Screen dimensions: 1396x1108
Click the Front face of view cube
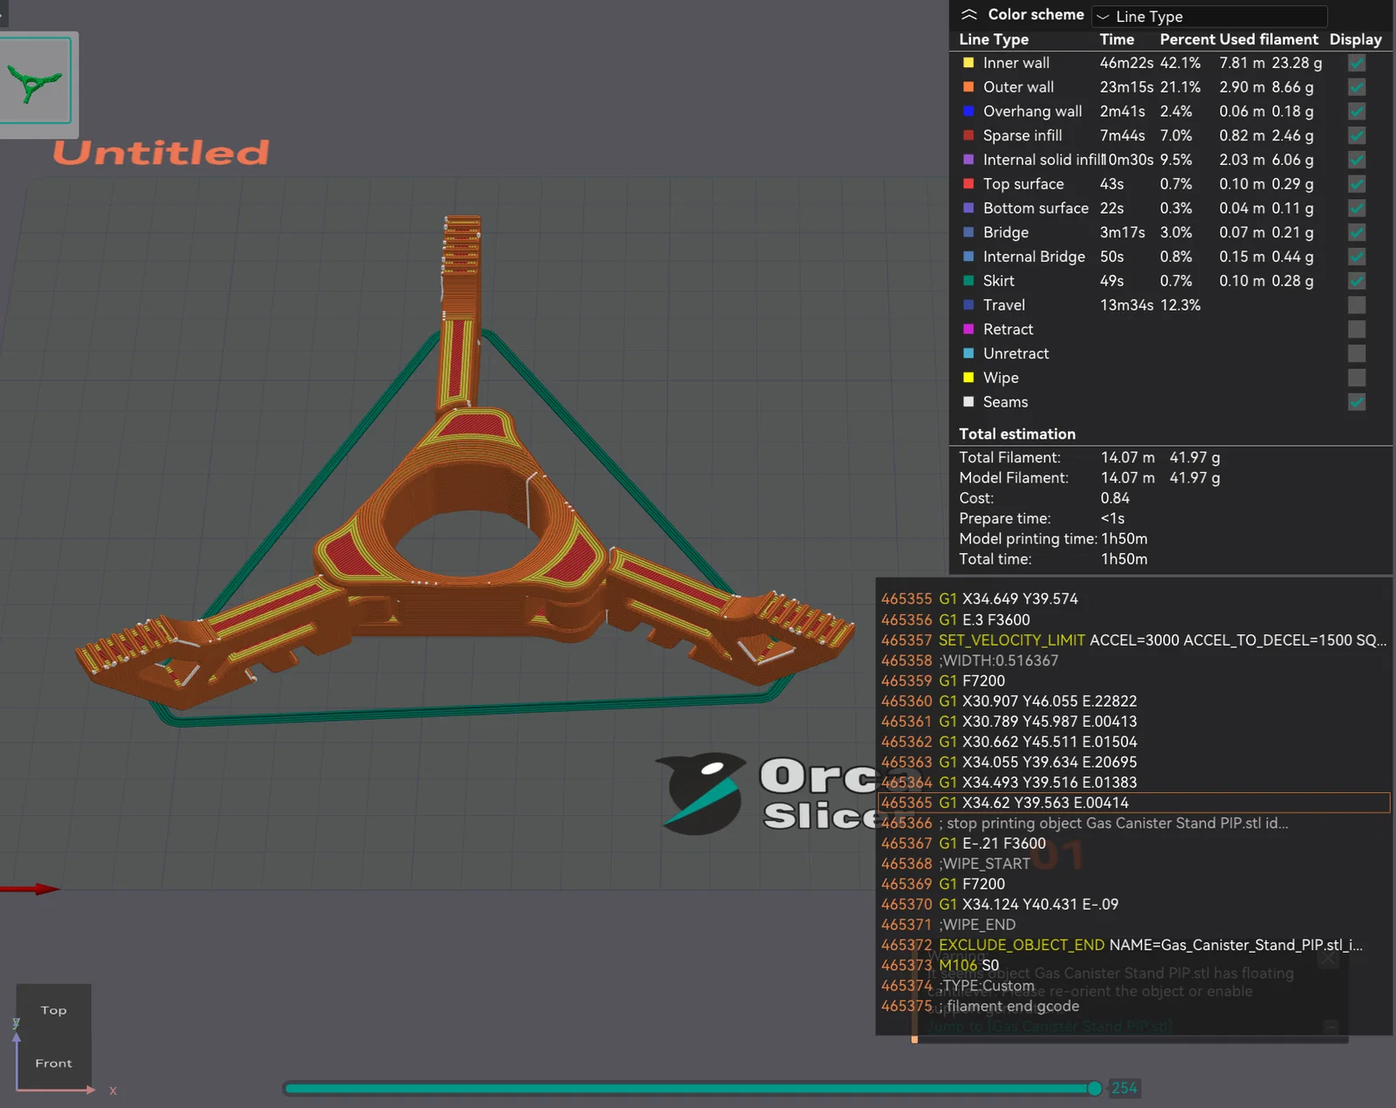pyautogui.click(x=53, y=1063)
